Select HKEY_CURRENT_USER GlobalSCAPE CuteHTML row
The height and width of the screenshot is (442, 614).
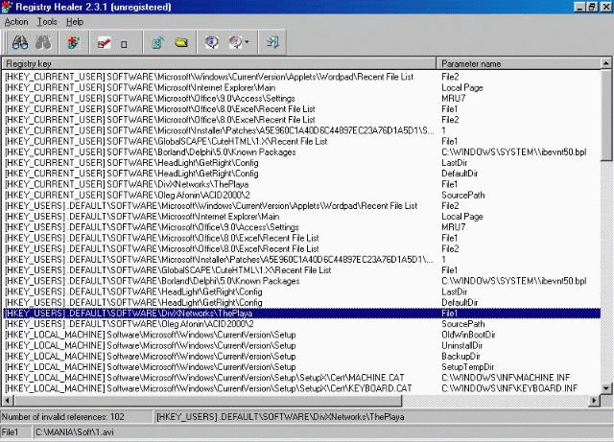tap(301, 141)
